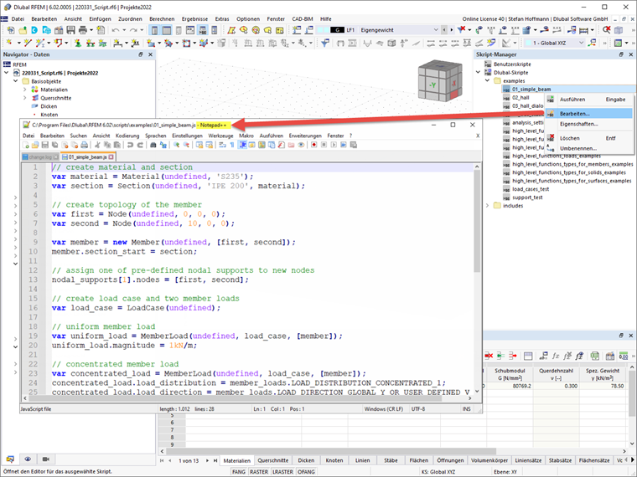Close the 01_simple_beam.js tab via X
This screenshot has width=637, height=477.
[x=111, y=156]
